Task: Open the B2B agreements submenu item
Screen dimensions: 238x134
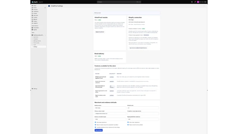Action: pyautogui.click(x=37, y=41)
